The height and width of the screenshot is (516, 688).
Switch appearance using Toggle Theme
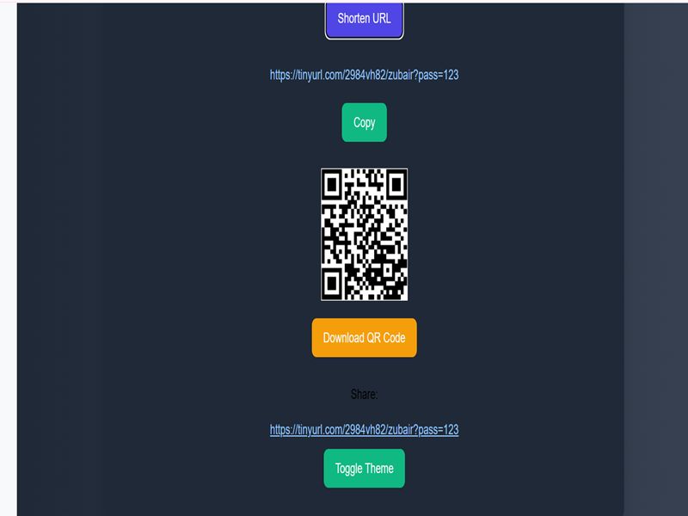click(x=364, y=468)
